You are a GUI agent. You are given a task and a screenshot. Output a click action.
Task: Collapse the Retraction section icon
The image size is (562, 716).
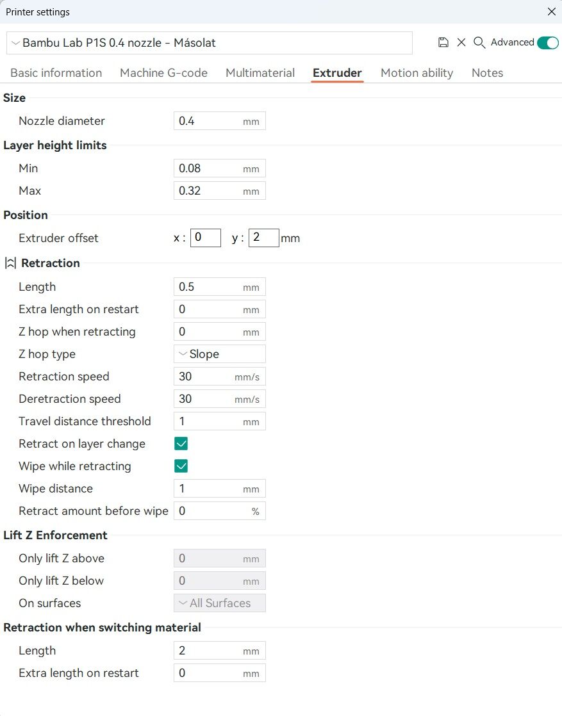10,263
